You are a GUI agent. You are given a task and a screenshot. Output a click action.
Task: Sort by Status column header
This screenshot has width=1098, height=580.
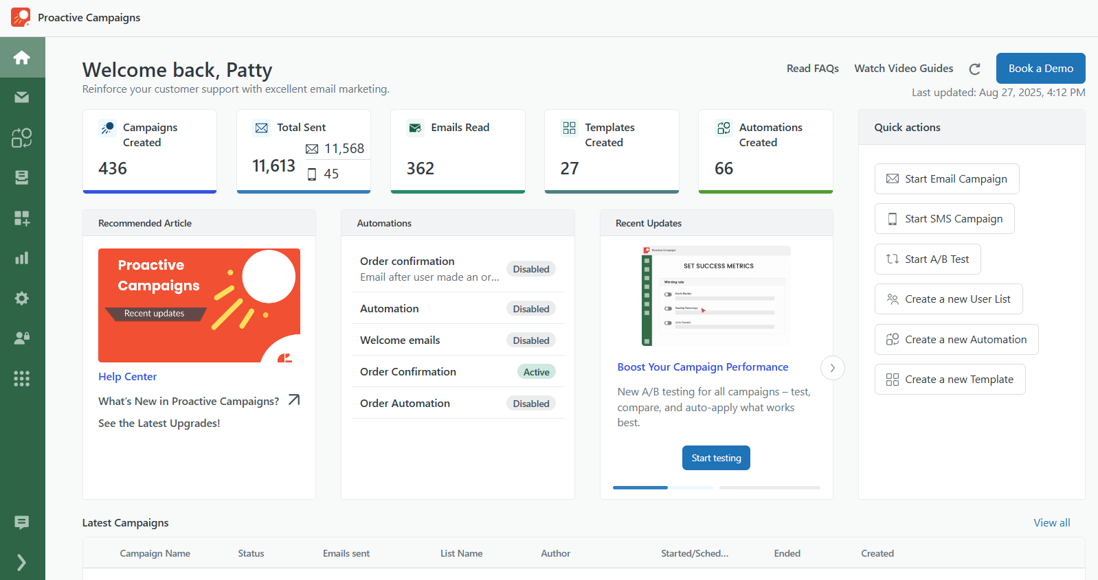pyautogui.click(x=251, y=553)
